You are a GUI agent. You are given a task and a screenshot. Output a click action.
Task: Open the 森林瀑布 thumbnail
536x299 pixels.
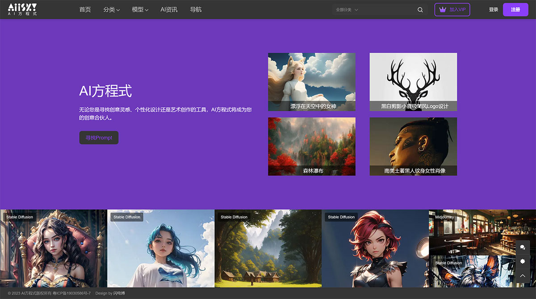[x=311, y=146]
